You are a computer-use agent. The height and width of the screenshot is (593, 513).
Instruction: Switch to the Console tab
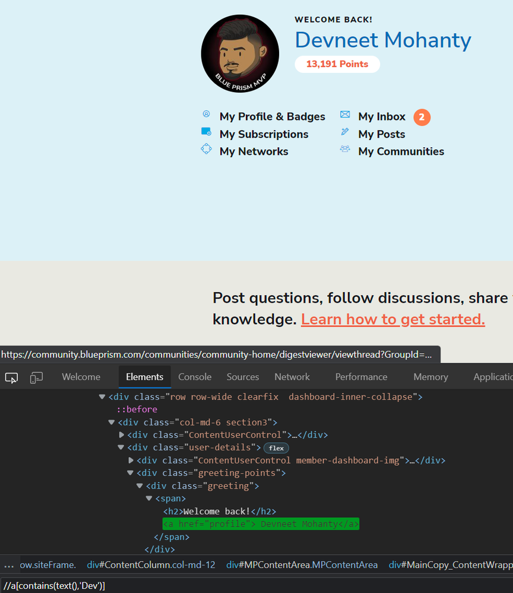point(195,377)
